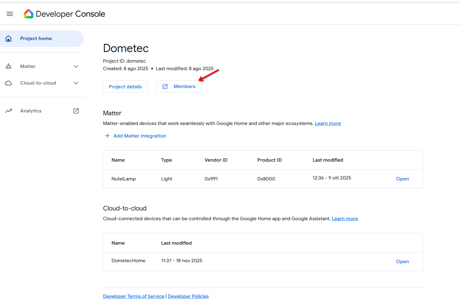Select Project home in the sidebar
Screen dimensions: 460x302
36,39
